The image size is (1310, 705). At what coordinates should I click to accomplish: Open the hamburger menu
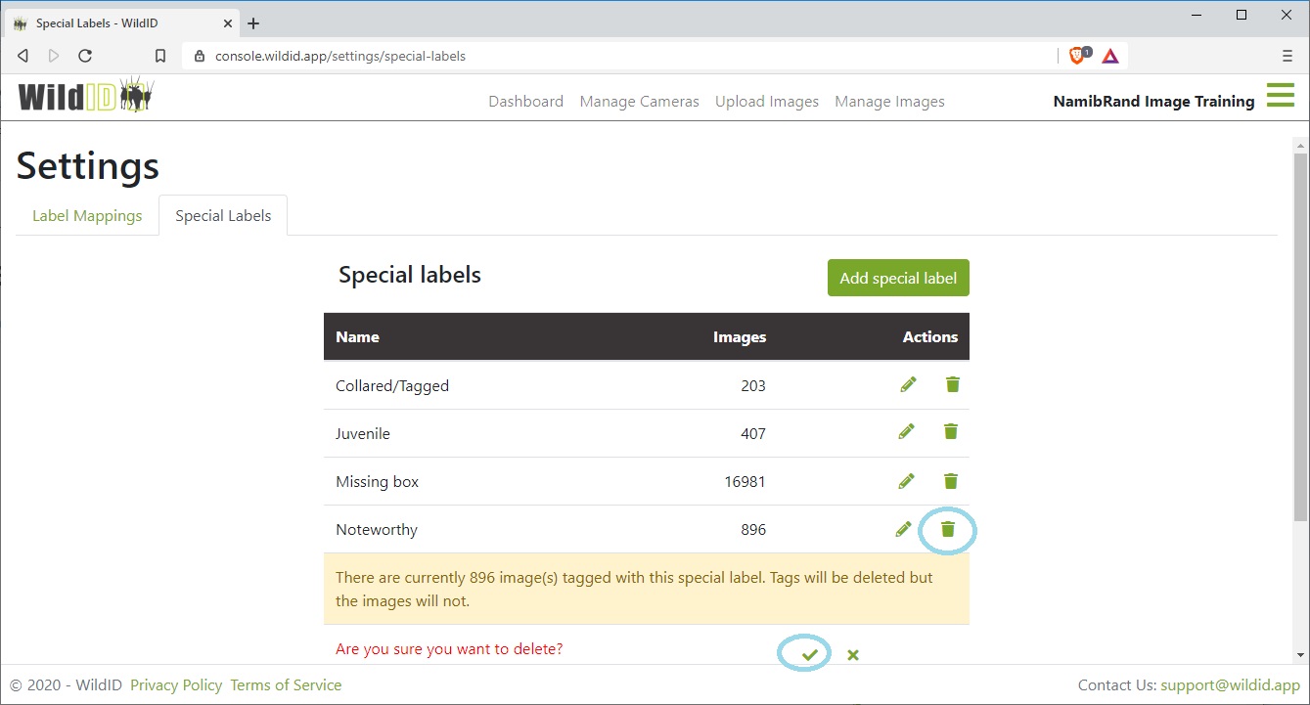click(1281, 96)
